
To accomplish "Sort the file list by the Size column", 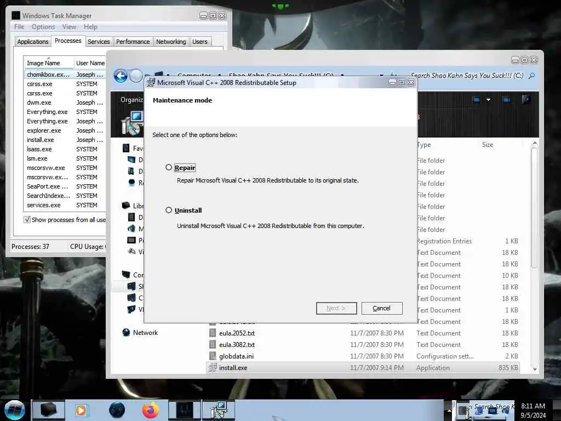I will tap(487, 145).
